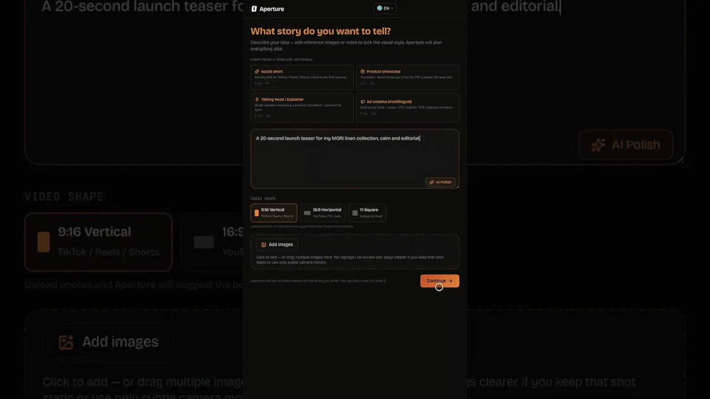The image size is (710, 399).
Task: Click the Continue label
Action: [x=436, y=281]
